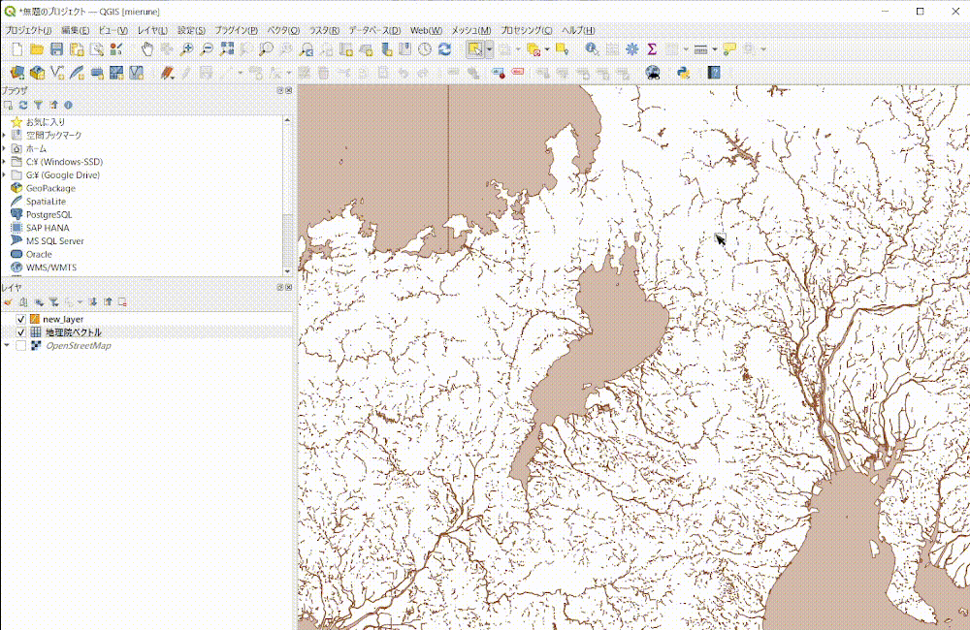The height and width of the screenshot is (630, 970).
Task: Select SpatiaLite in Browser panel
Action: [46, 202]
